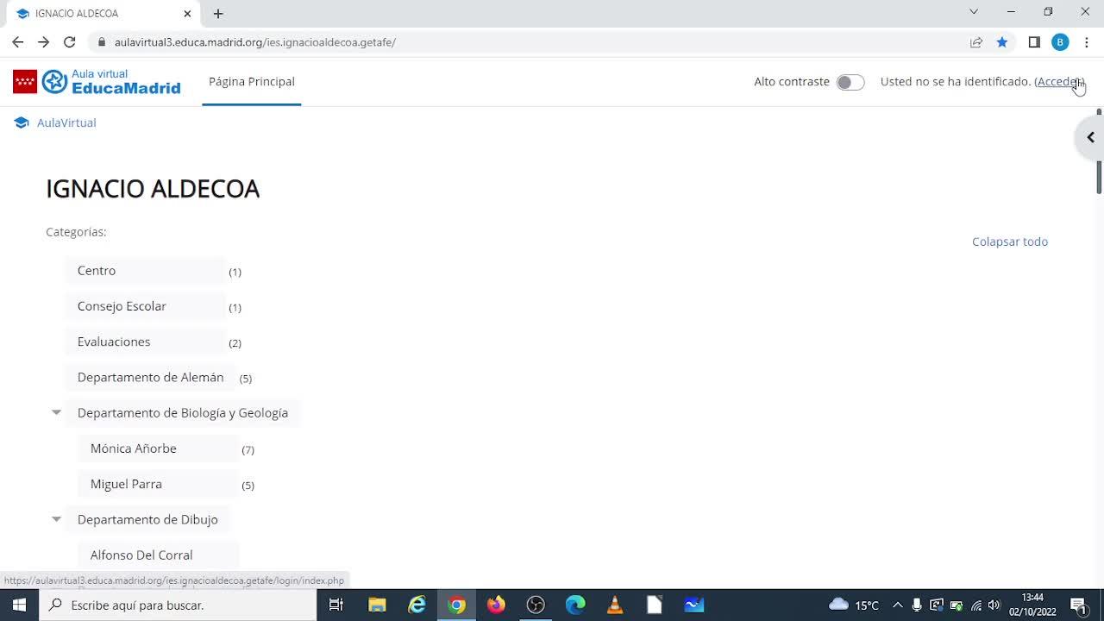Open Mónica Añorbe subcategory

133,448
